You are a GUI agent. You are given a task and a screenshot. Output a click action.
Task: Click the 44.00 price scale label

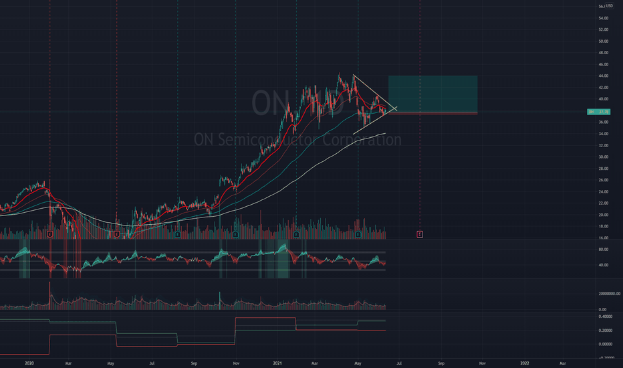point(603,76)
